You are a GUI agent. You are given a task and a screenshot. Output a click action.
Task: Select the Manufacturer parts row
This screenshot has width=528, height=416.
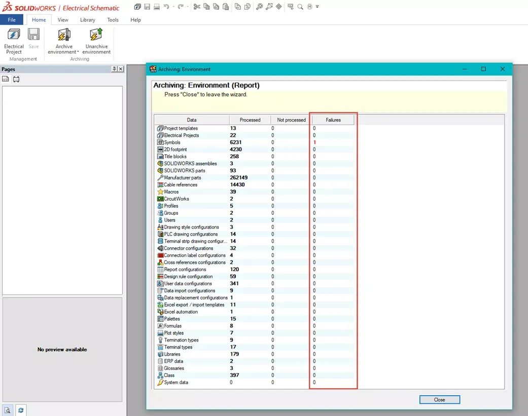pyautogui.click(x=255, y=177)
